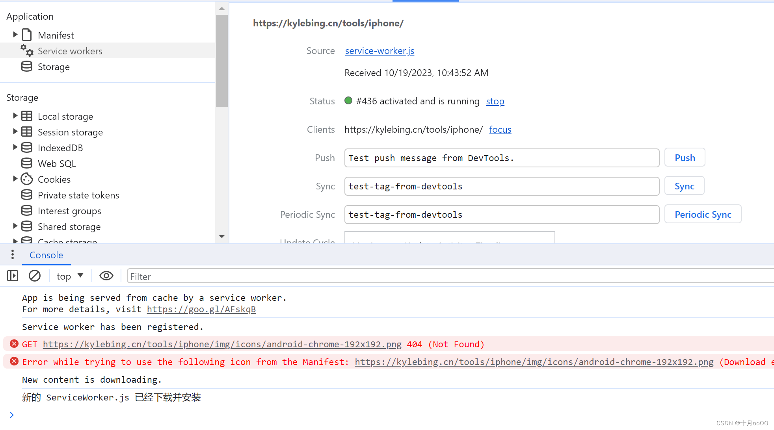Open the console three-dot menu
This screenshot has height=430, width=774.
click(x=13, y=255)
